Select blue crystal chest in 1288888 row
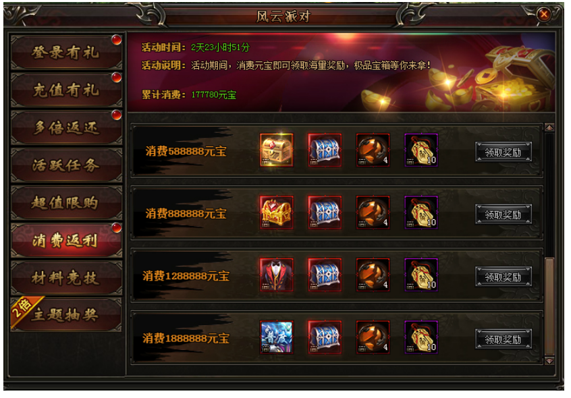The width and height of the screenshot is (571, 398). 325,275
